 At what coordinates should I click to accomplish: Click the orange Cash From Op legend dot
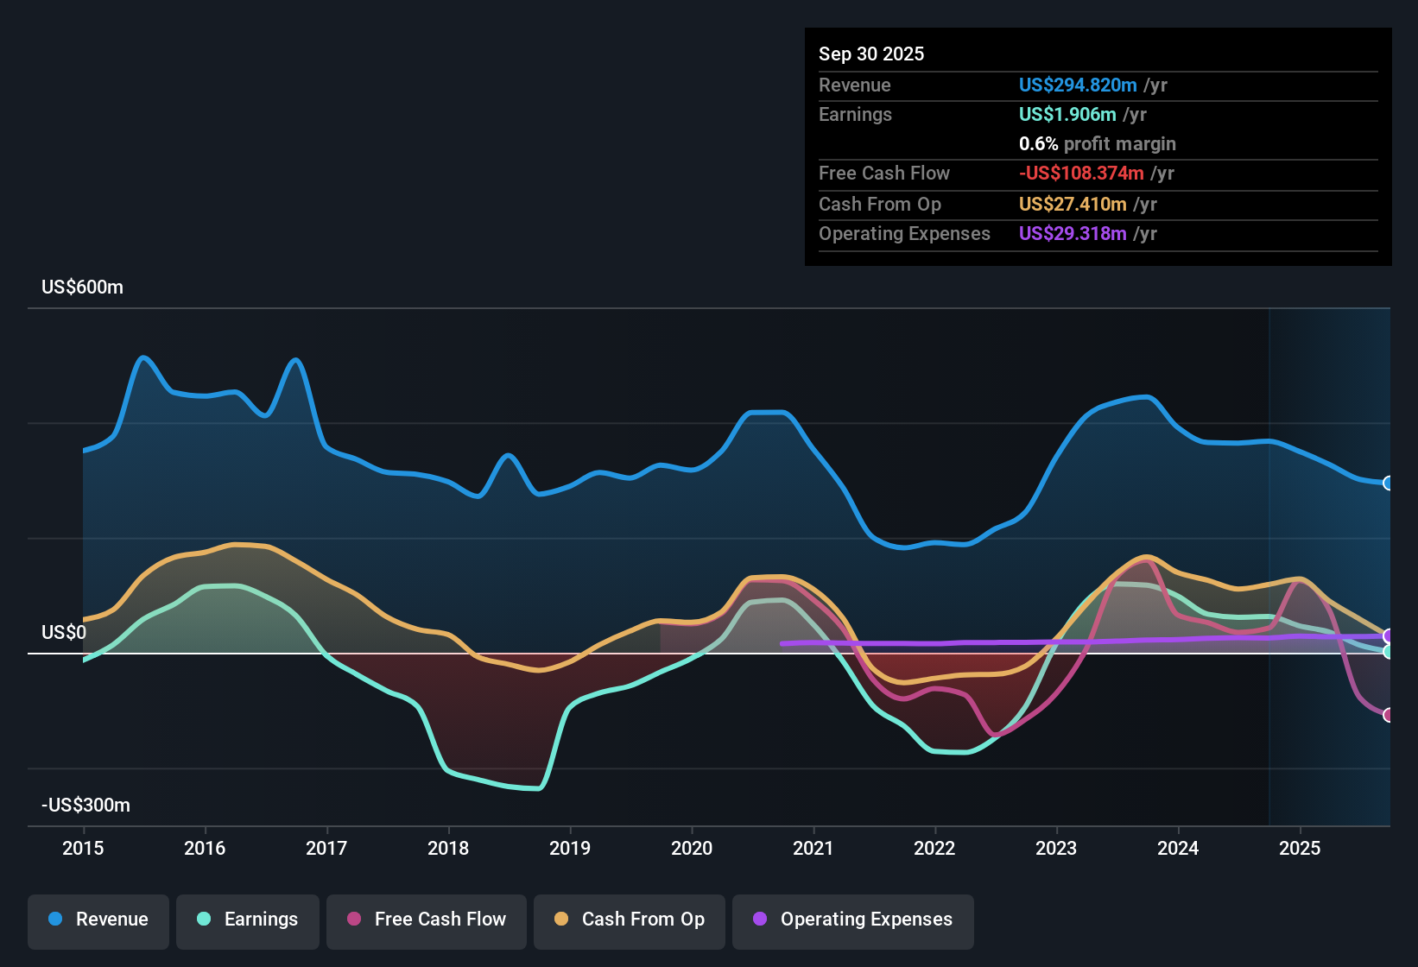click(561, 920)
